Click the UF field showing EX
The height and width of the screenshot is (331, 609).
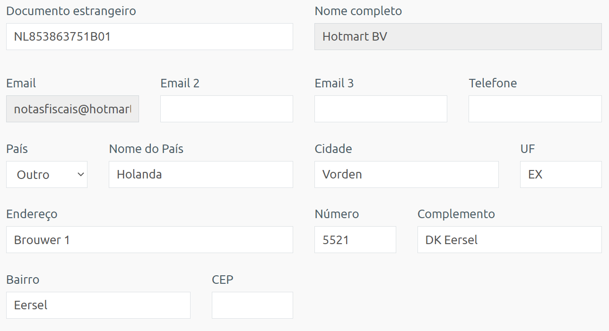click(x=561, y=174)
